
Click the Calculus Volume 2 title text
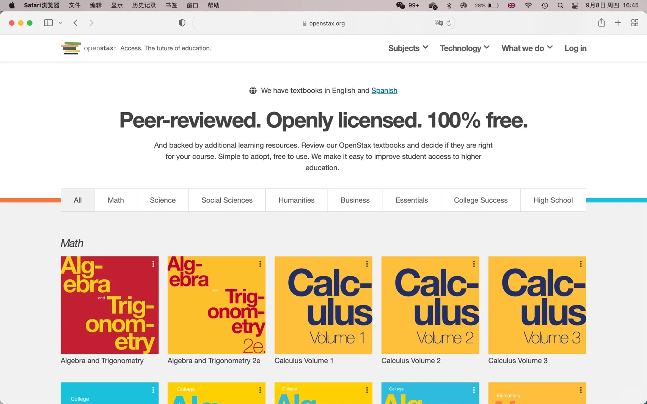(x=411, y=361)
